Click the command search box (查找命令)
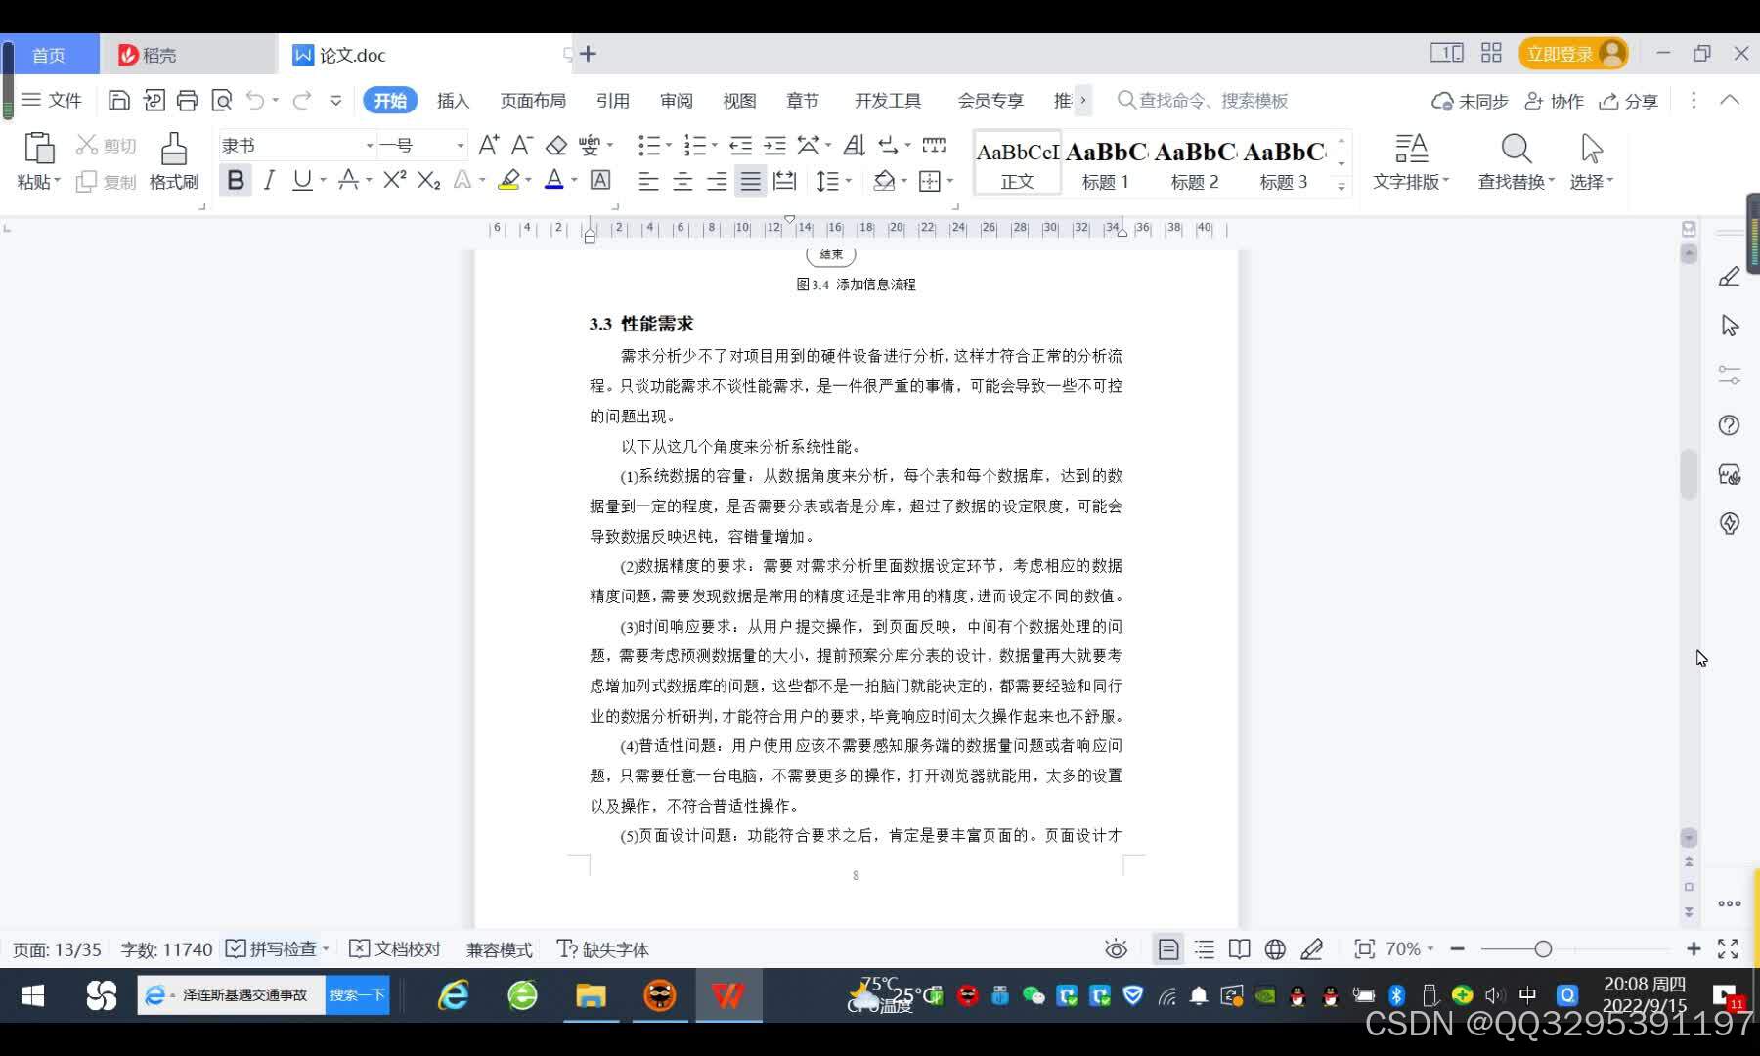The height and width of the screenshot is (1056, 1760). pyautogui.click(x=1203, y=100)
